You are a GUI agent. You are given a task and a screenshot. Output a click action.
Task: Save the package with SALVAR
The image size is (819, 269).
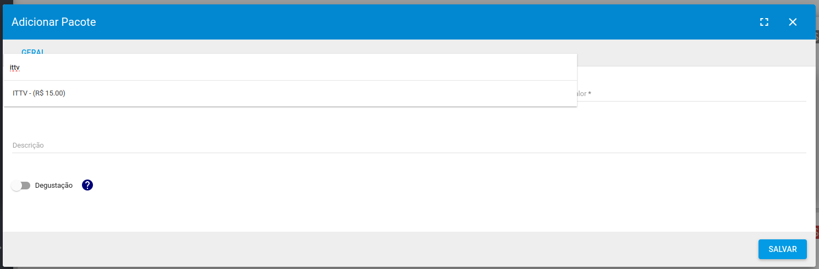(x=783, y=249)
